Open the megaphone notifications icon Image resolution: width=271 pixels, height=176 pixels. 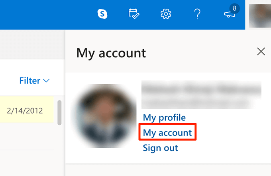tap(229, 15)
